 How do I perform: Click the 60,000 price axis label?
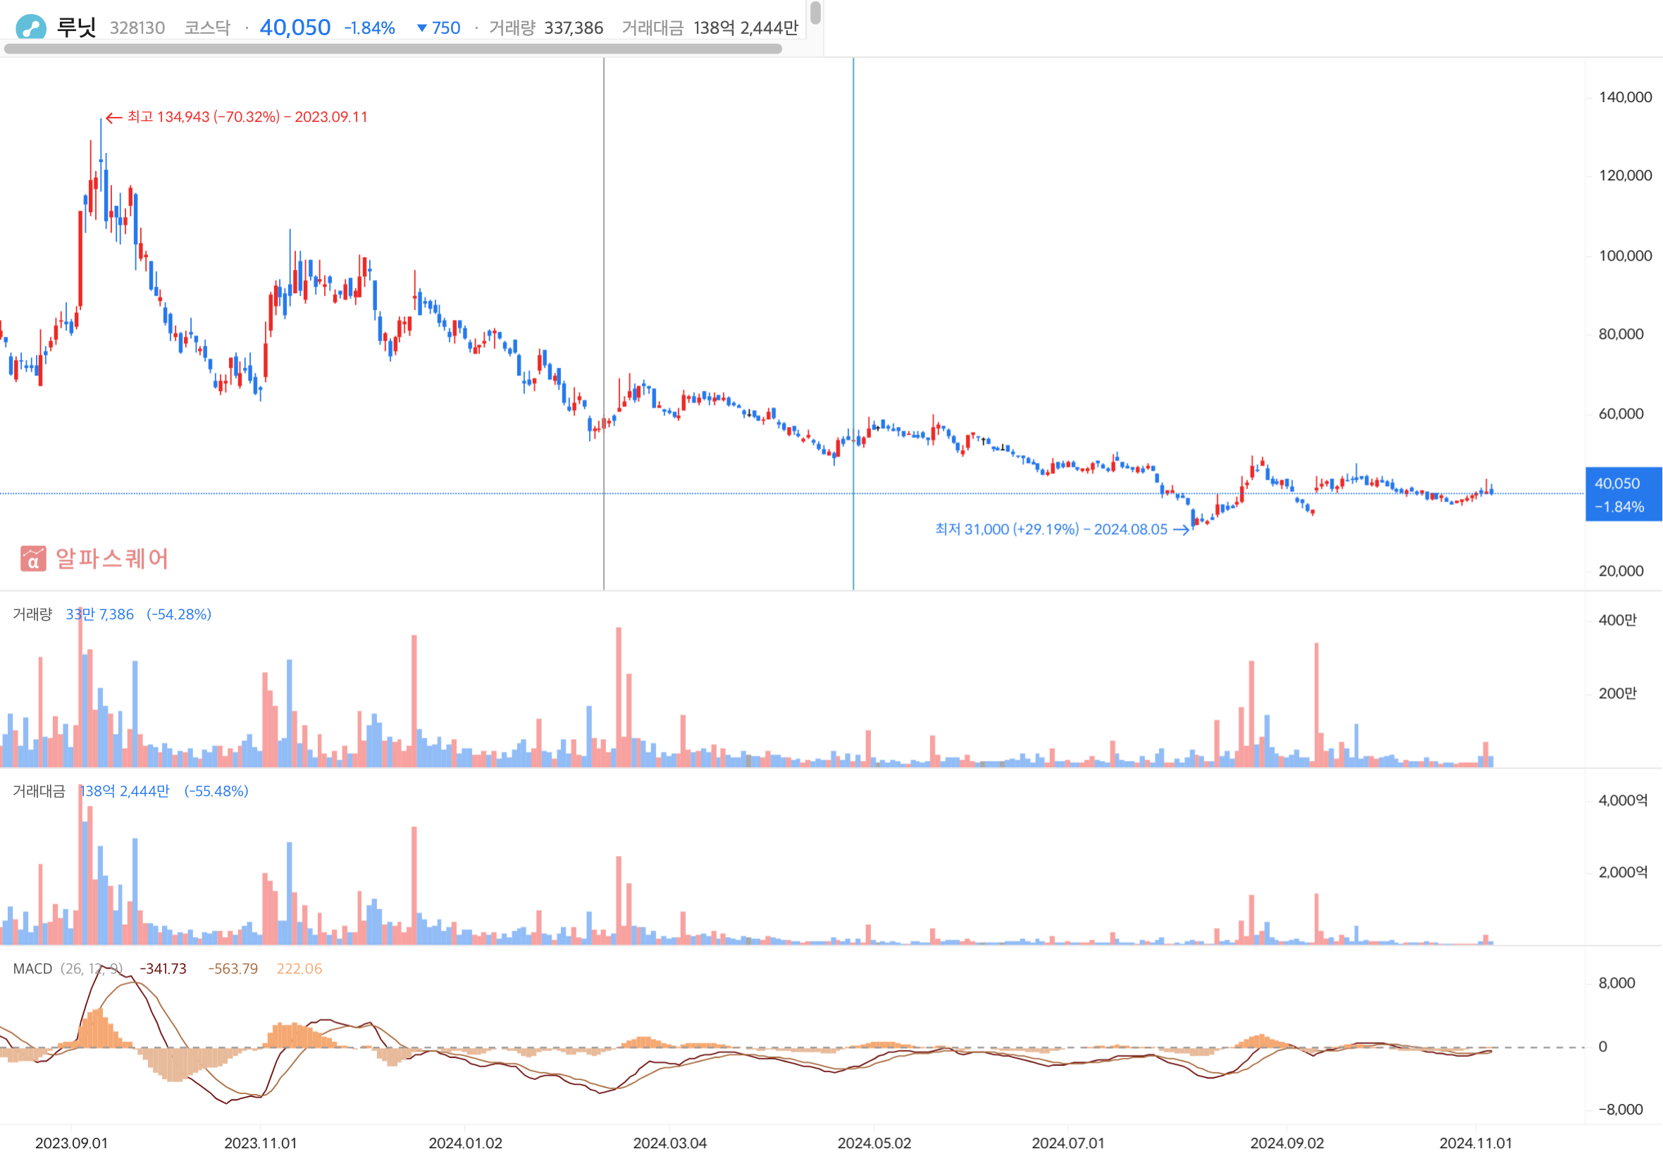tap(1621, 414)
